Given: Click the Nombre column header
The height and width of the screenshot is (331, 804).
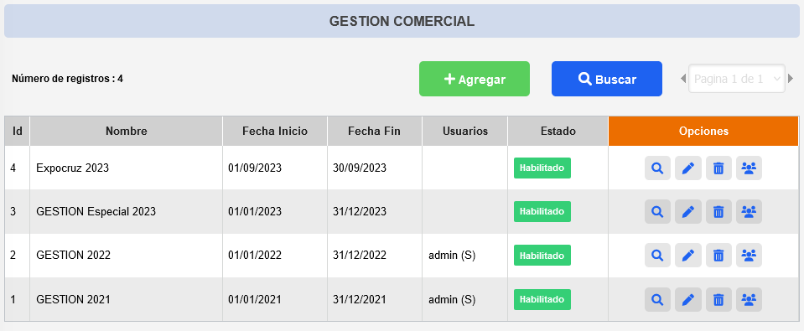Looking at the screenshot, I should tap(126, 132).
